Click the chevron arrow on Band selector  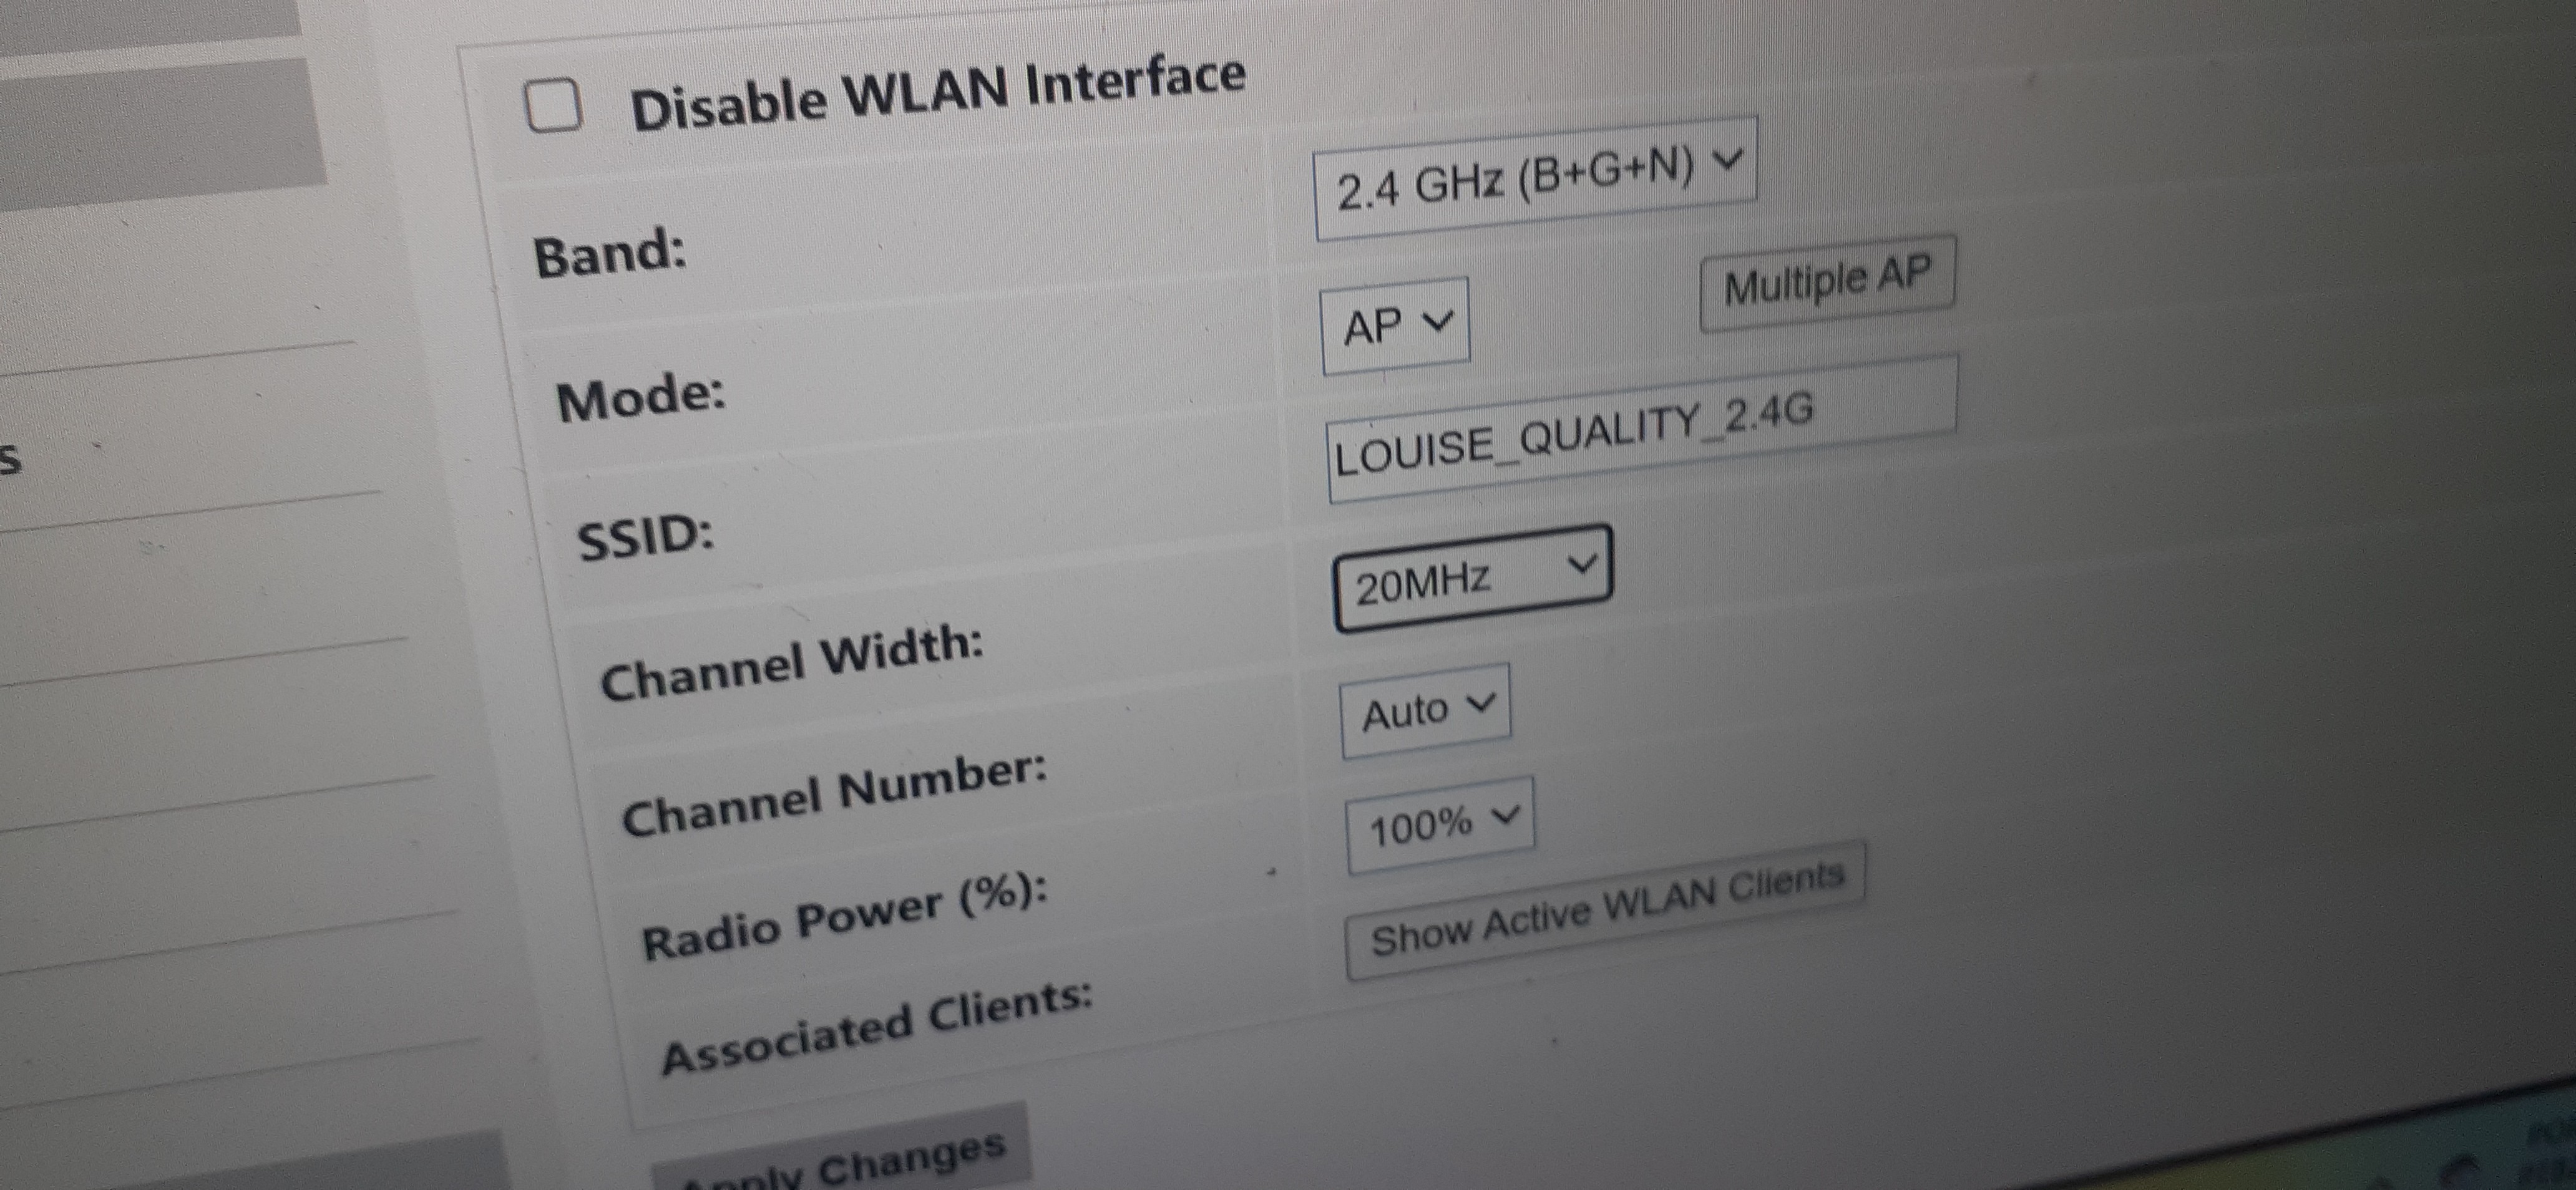click(x=1727, y=159)
